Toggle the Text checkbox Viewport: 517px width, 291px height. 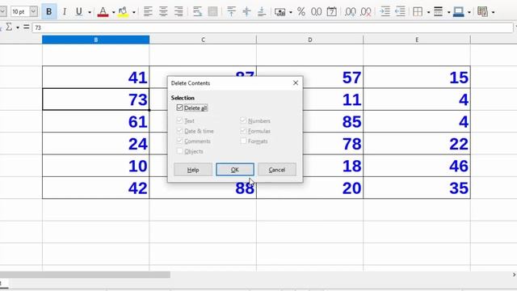pos(179,120)
